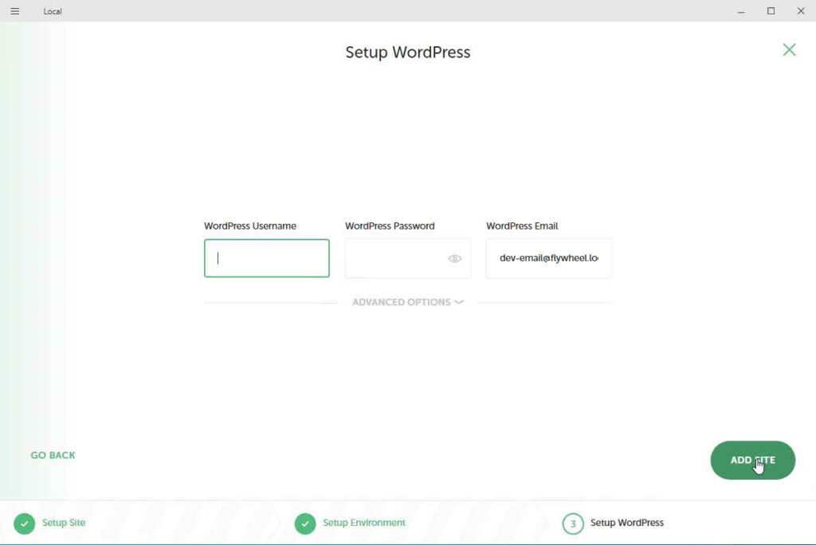The image size is (816, 545).
Task: Go back to previous setup step
Action: point(53,455)
